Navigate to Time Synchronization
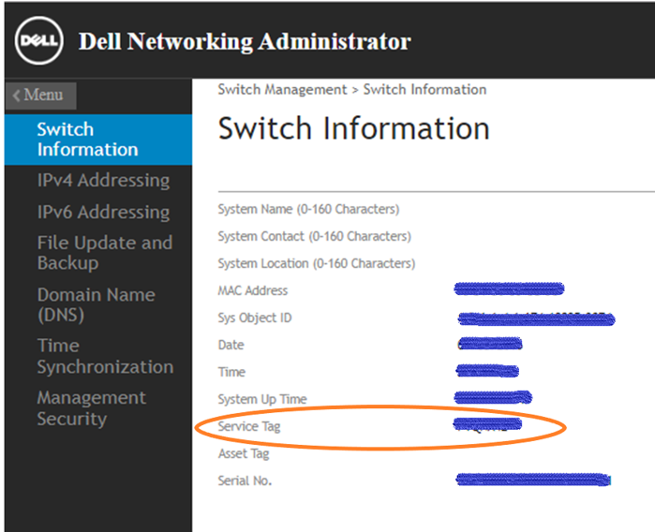Viewport: 655px width, 532px height. [105, 356]
